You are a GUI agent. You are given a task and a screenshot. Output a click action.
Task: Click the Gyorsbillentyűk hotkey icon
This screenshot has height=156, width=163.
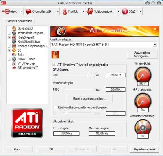[29, 11]
